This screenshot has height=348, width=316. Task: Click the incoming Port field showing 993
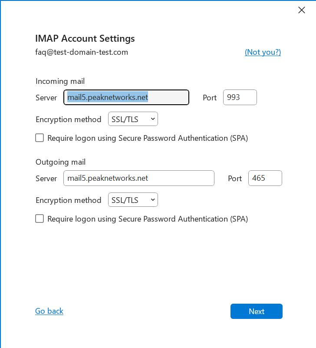pos(240,97)
